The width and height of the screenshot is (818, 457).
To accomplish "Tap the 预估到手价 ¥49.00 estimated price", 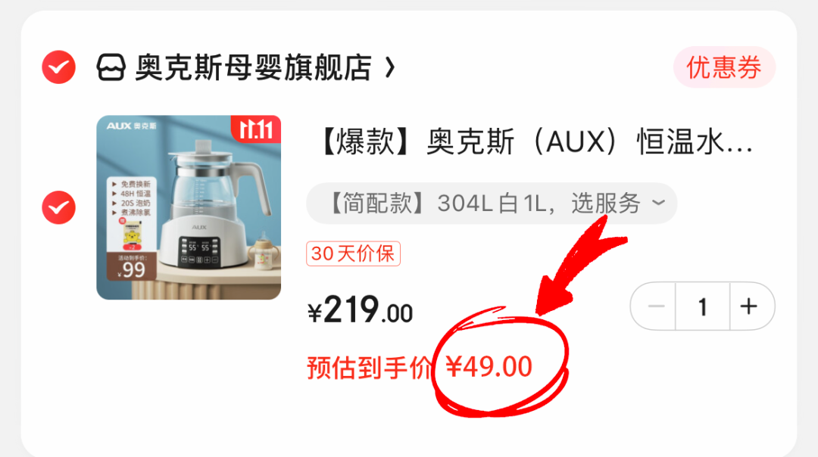I will [420, 367].
